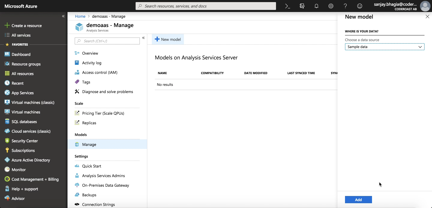Open Access control (IAM)
Screen dimensions: 432x208
pos(100,72)
